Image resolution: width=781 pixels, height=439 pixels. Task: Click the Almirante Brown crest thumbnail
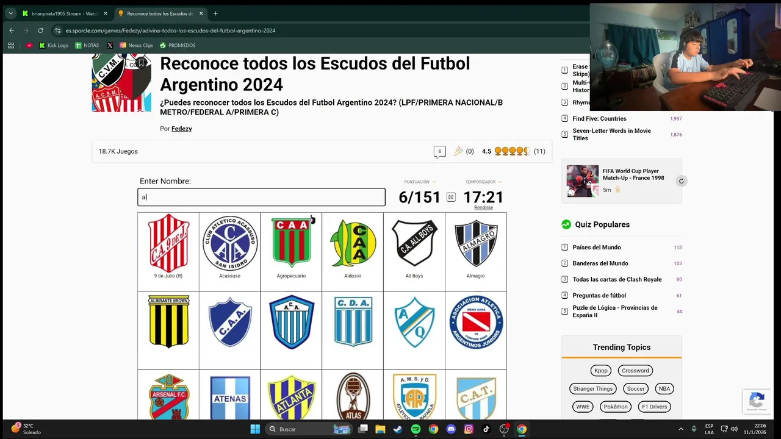point(168,321)
